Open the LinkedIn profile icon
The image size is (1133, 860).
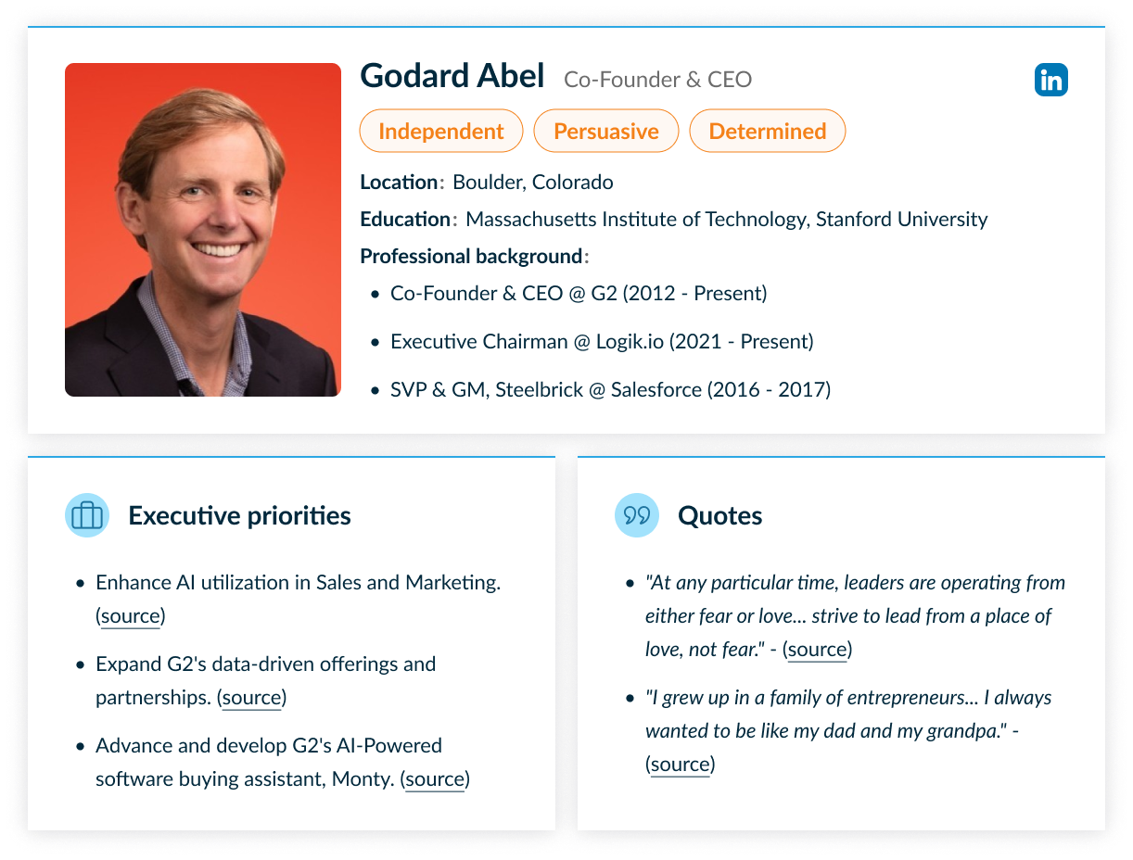pyautogui.click(x=1050, y=80)
